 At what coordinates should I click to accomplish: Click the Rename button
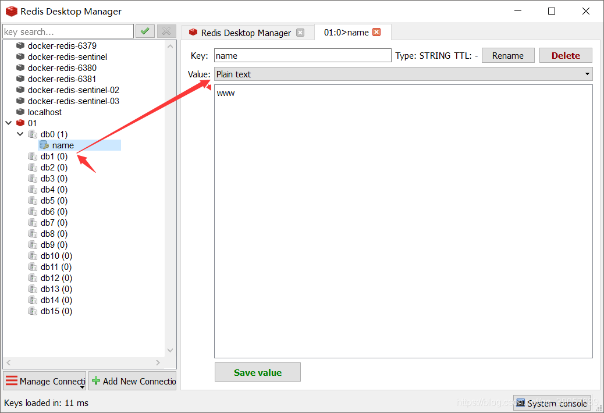508,55
